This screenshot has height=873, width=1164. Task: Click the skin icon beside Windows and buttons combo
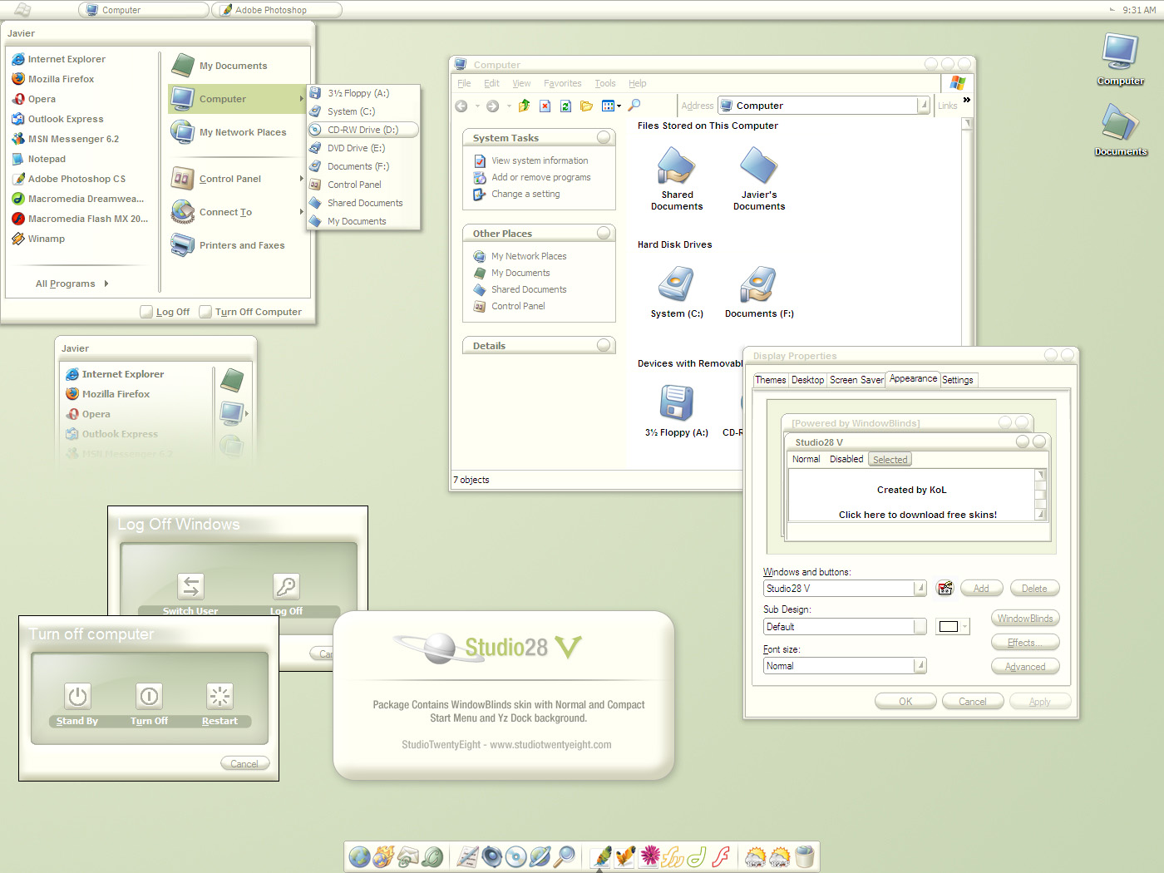945,588
